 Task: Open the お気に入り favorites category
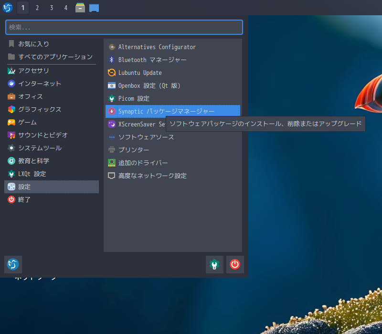(x=52, y=44)
